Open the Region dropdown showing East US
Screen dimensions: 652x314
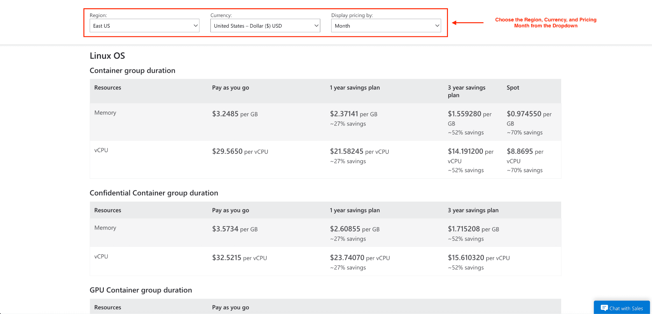pyautogui.click(x=145, y=26)
